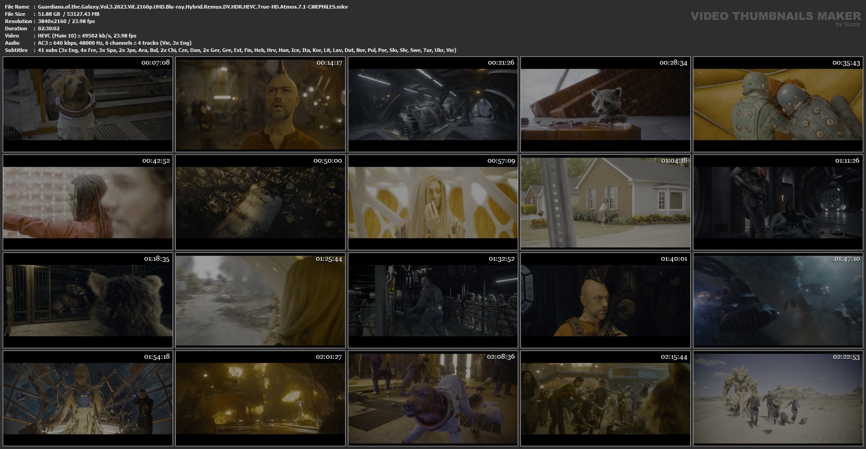Click the Audio label
866x449 pixels.
tap(12, 43)
